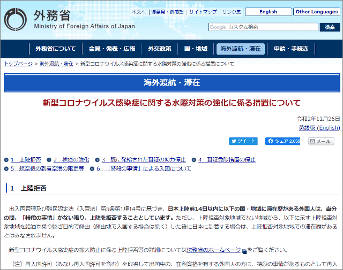Share page via Facebook share button

click(x=282, y=141)
